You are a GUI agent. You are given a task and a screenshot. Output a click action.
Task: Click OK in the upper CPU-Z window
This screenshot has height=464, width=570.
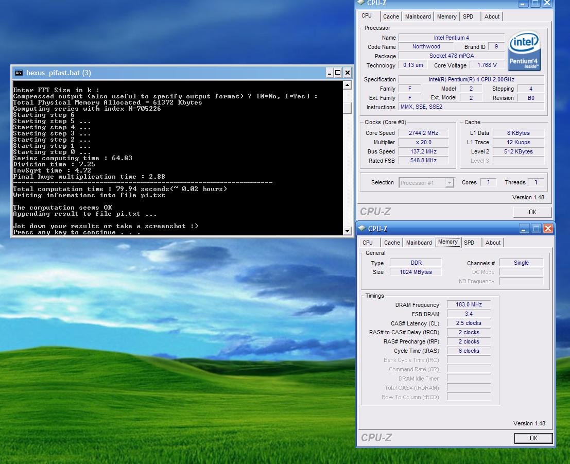click(x=532, y=212)
